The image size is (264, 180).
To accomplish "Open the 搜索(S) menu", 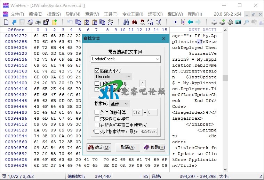I will click(x=54, y=14).
